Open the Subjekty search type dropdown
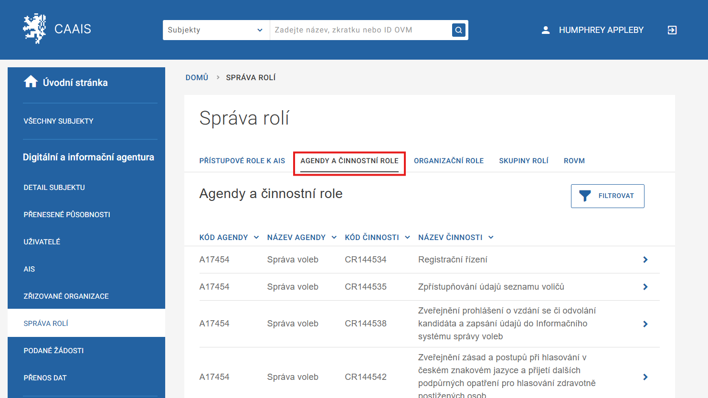The height and width of the screenshot is (398, 708). 216,30
